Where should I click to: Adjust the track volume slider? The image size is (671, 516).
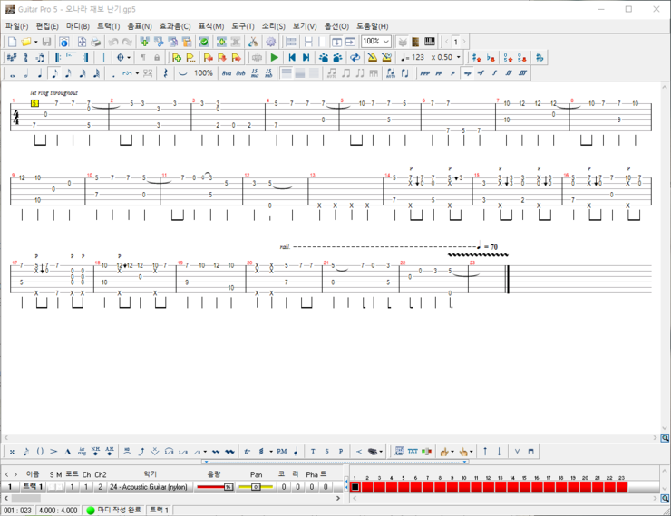pos(215,487)
